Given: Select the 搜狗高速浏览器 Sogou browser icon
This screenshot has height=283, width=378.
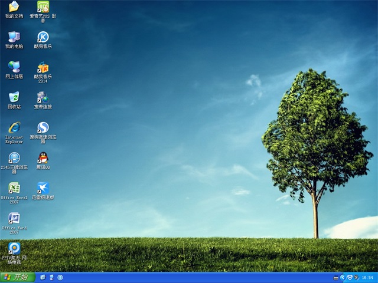Looking at the screenshot, I should (x=43, y=127).
